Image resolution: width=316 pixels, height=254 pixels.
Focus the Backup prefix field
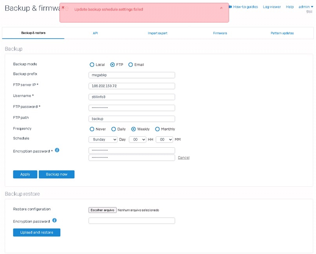point(132,75)
